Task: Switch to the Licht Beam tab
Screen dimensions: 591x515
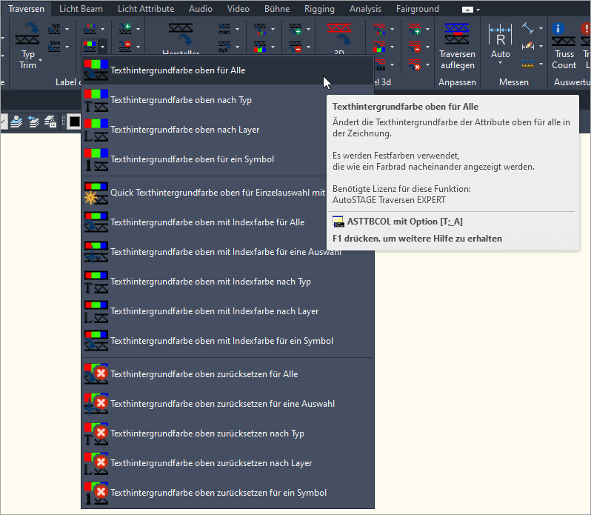Action: (81, 9)
